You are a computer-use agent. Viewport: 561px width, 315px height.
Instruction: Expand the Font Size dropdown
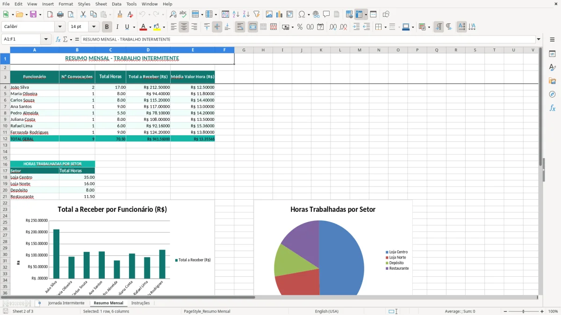click(x=93, y=27)
